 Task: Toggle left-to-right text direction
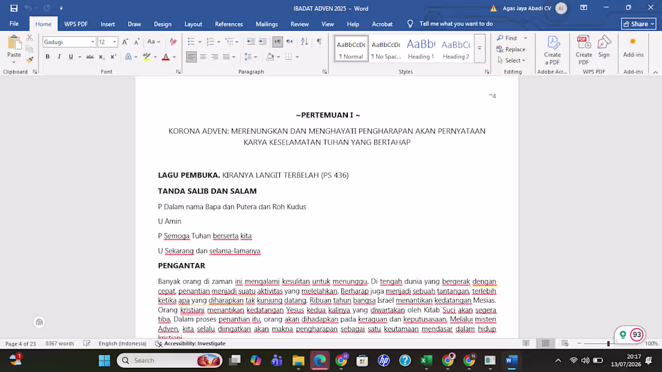pyautogui.click(x=277, y=42)
